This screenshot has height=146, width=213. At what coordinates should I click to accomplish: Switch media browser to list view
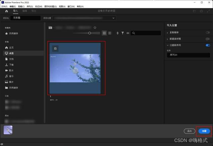tap(110, 33)
